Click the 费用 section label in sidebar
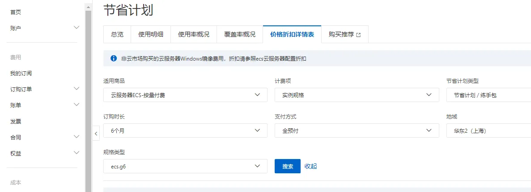The image size is (531, 192). pyautogui.click(x=16, y=57)
